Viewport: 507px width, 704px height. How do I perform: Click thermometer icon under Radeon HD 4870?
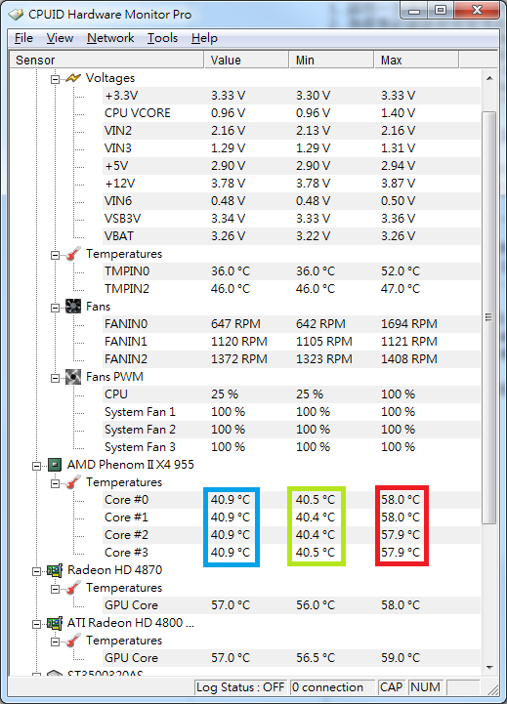(73, 588)
